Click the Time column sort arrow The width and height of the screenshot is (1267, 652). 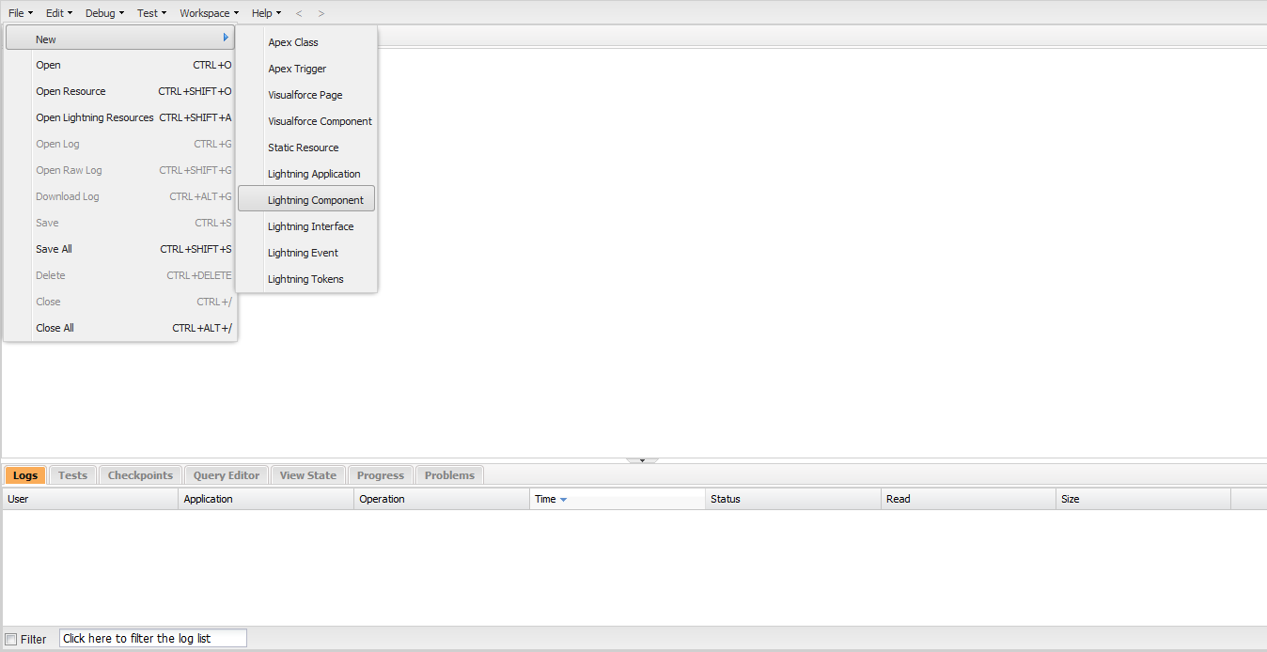coord(563,500)
